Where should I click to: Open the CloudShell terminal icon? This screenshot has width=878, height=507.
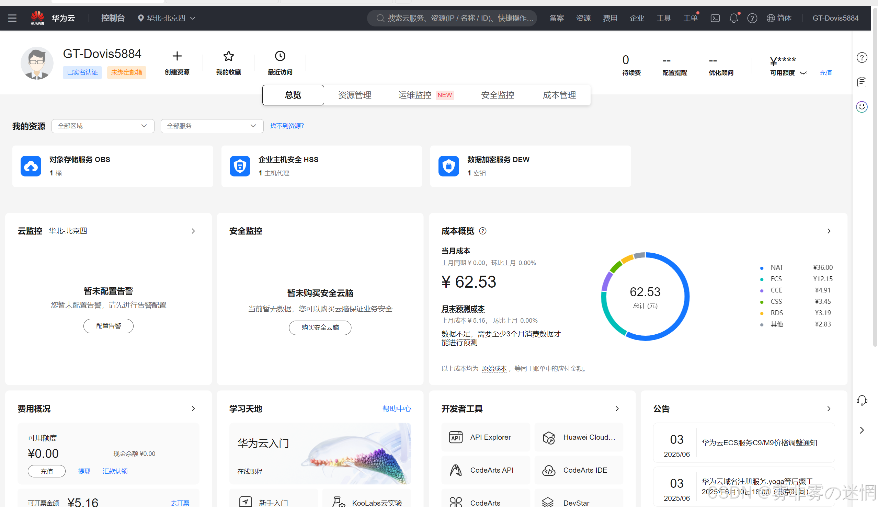pos(715,18)
